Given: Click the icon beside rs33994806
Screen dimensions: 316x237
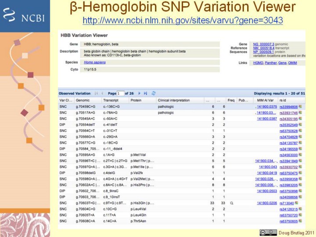Looking at the screenshot, I should click(301, 107).
